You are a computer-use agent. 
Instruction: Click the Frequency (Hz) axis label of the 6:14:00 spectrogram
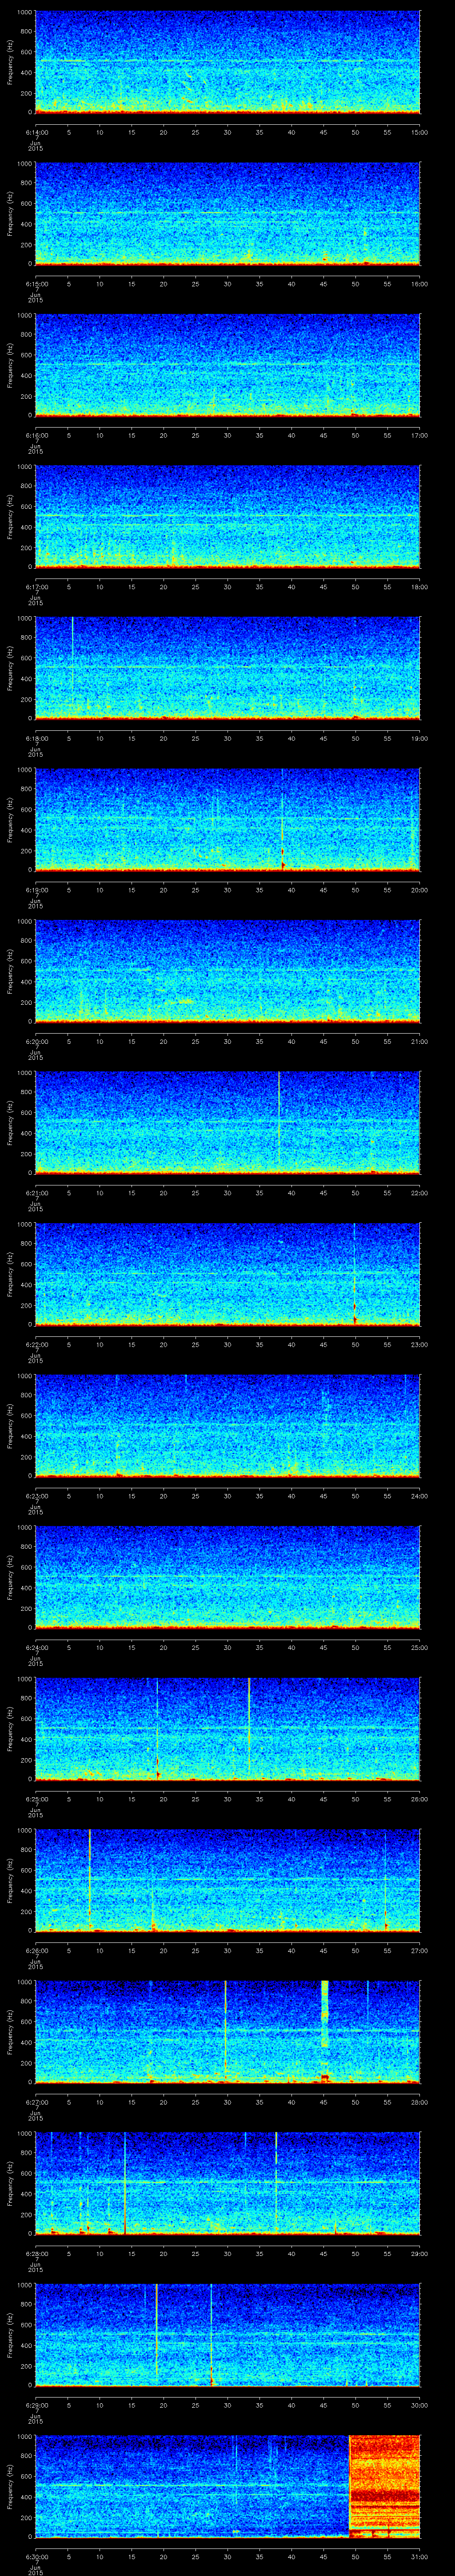(x=10, y=62)
